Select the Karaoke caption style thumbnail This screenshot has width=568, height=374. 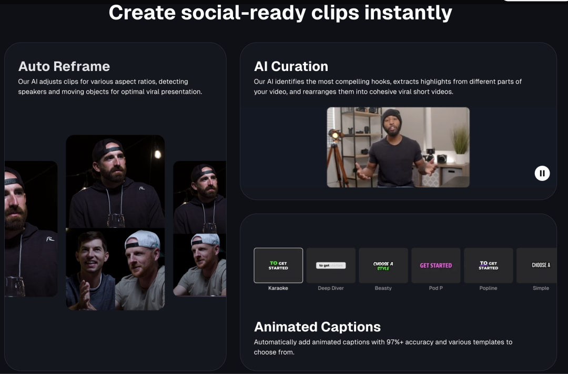[x=278, y=266]
